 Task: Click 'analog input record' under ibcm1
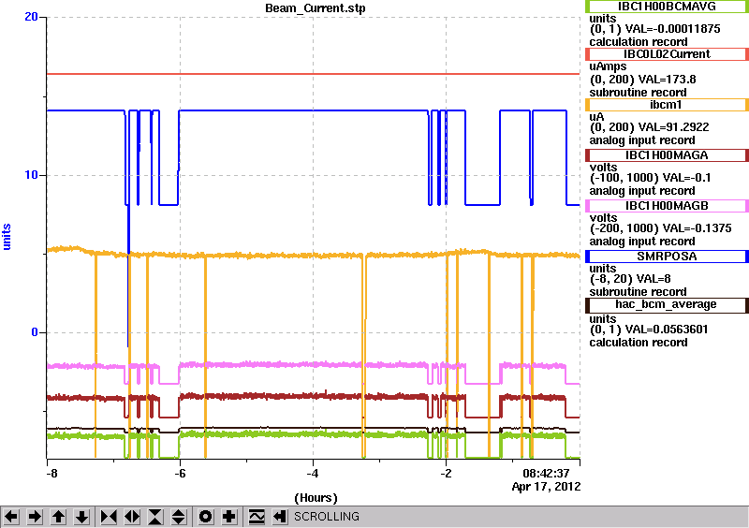point(642,140)
